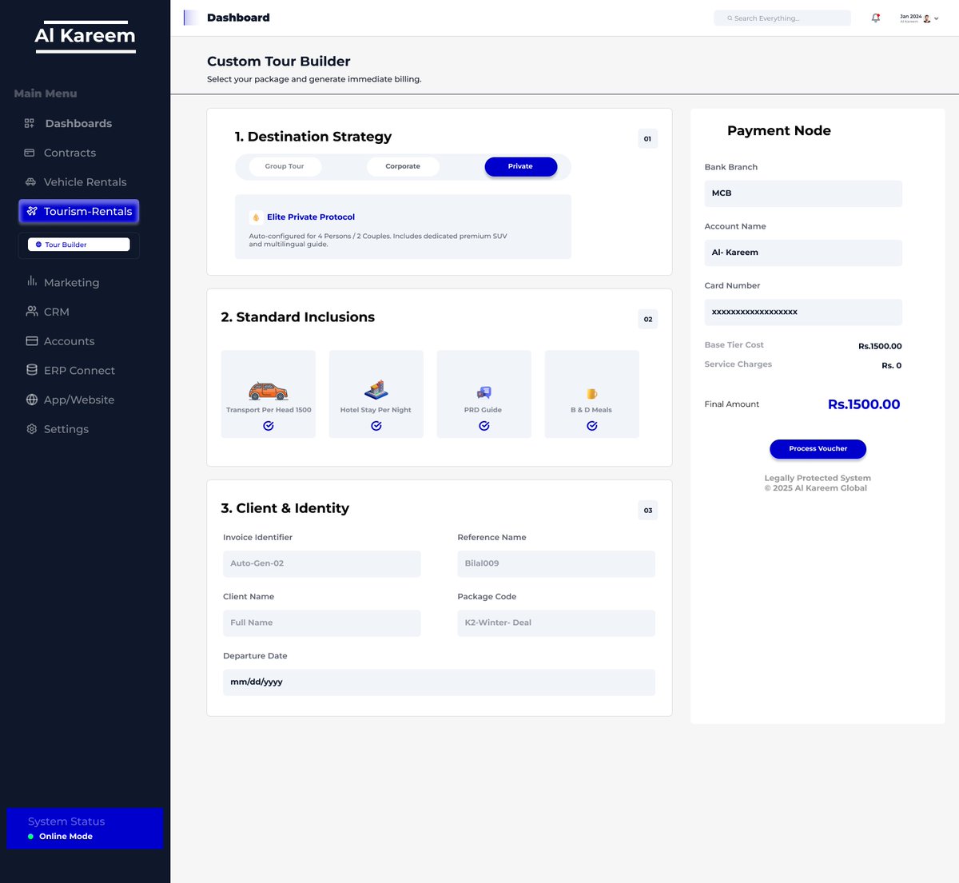Click the Service Charges Rs. 0 value

coord(891,365)
